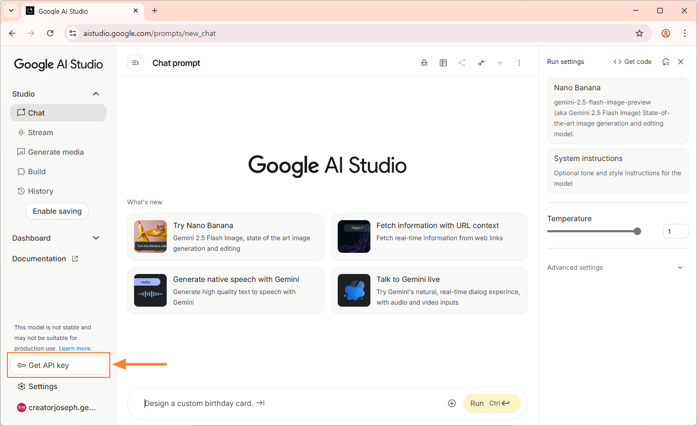Open the Try Nano Banana card
The image size is (697, 426).
click(226, 237)
